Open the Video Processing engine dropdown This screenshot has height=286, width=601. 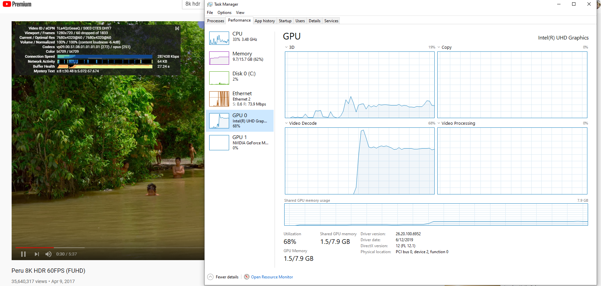[x=439, y=123]
